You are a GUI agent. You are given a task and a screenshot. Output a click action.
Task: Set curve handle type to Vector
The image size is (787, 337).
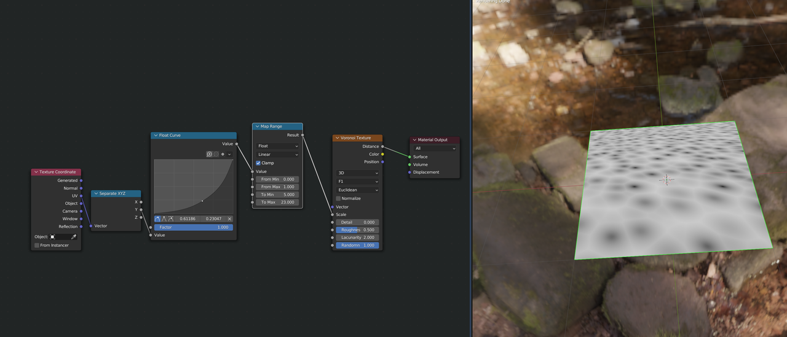click(164, 219)
